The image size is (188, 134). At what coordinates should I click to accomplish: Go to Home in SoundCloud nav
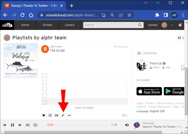[x=25, y=25]
